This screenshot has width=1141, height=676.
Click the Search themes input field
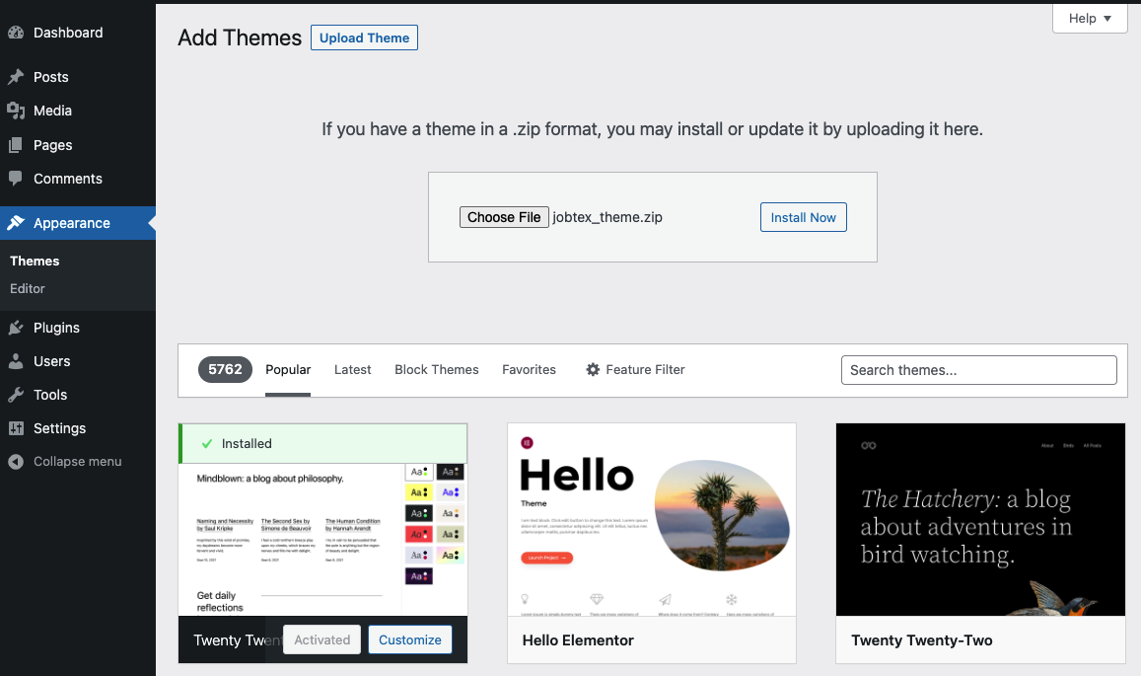[x=978, y=370]
